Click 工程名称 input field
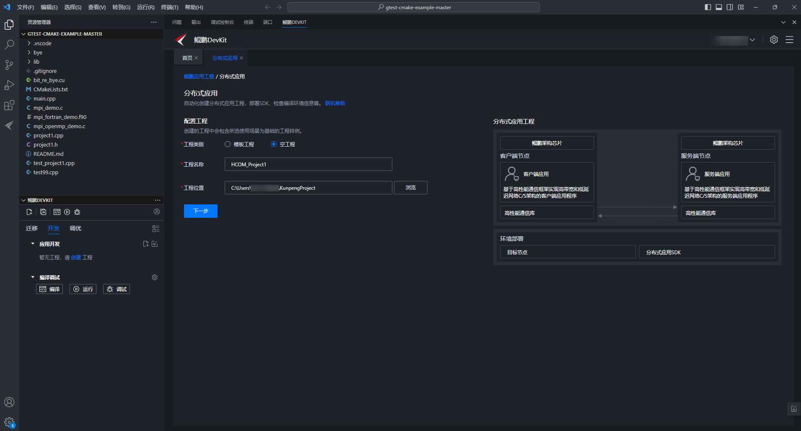 [x=308, y=164]
